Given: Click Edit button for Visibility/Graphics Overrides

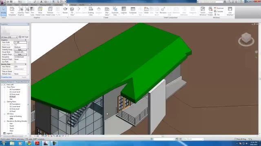Looking at the screenshot, I should pyautogui.click(x=20, y=49).
